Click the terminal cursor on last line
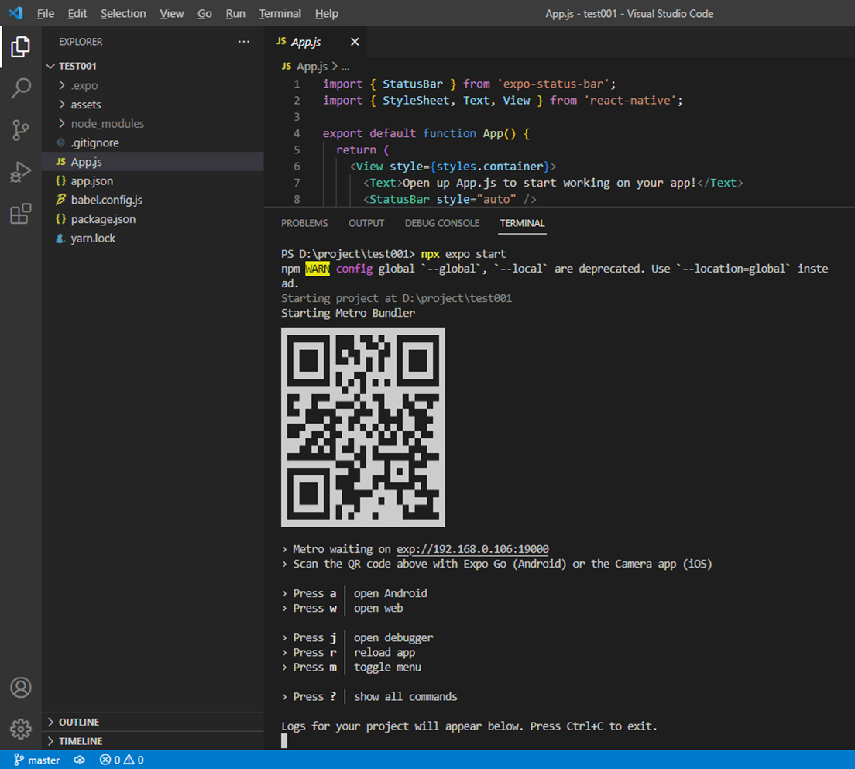The image size is (855, 769). [284, 740]
